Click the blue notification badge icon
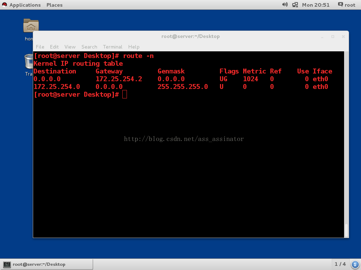This screenshot has height=270, width=361. (x=355, y=264)
